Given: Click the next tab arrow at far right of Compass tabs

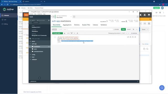Looking at the screenshot, I should [x=138, y=17].
